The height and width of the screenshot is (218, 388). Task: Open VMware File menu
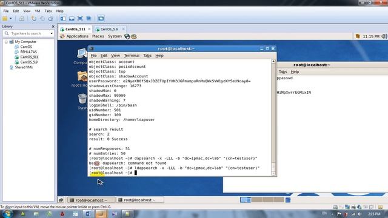coord(6,11)
